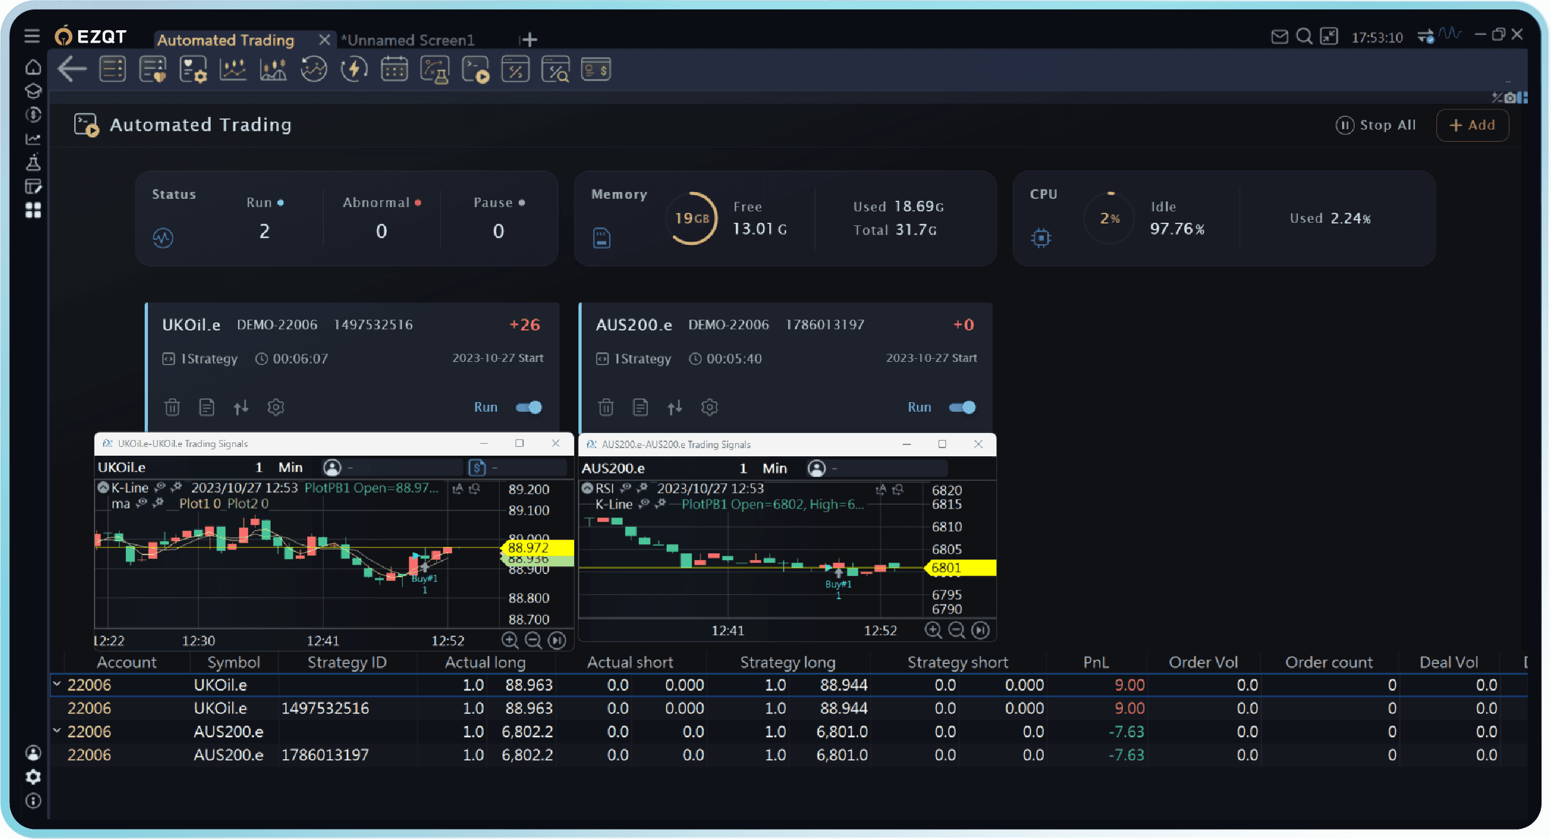Collapse the AUS200.e account row
The image size is (1551, 839).
tap(57, 731)
